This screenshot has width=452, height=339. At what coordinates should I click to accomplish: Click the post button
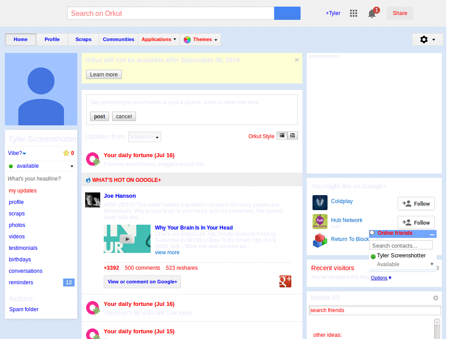point(99,117)
